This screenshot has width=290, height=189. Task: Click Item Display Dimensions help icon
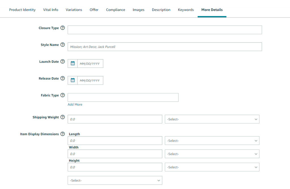[63, 134]
